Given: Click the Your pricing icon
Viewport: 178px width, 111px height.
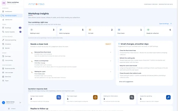Looking at the screenshot, I should pos(3,60).
